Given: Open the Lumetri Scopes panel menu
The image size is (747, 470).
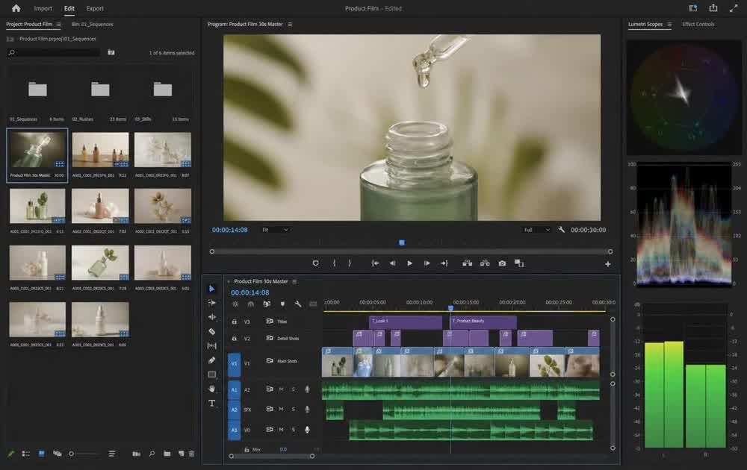Looking at the screenshot, I should (669, 25).
